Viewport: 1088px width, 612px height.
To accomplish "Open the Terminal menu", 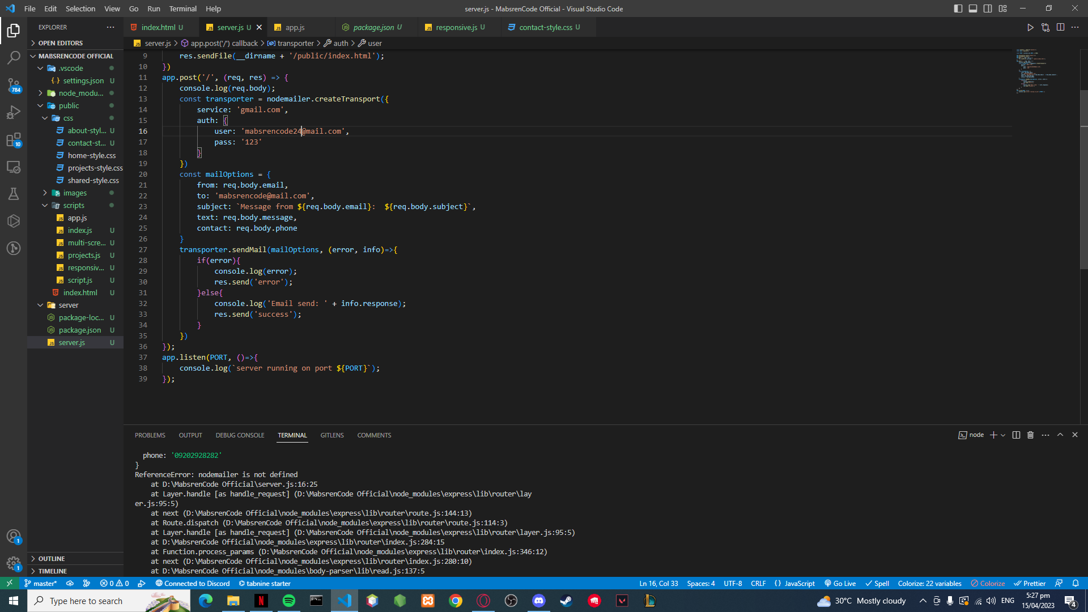I will click(182, 8).
